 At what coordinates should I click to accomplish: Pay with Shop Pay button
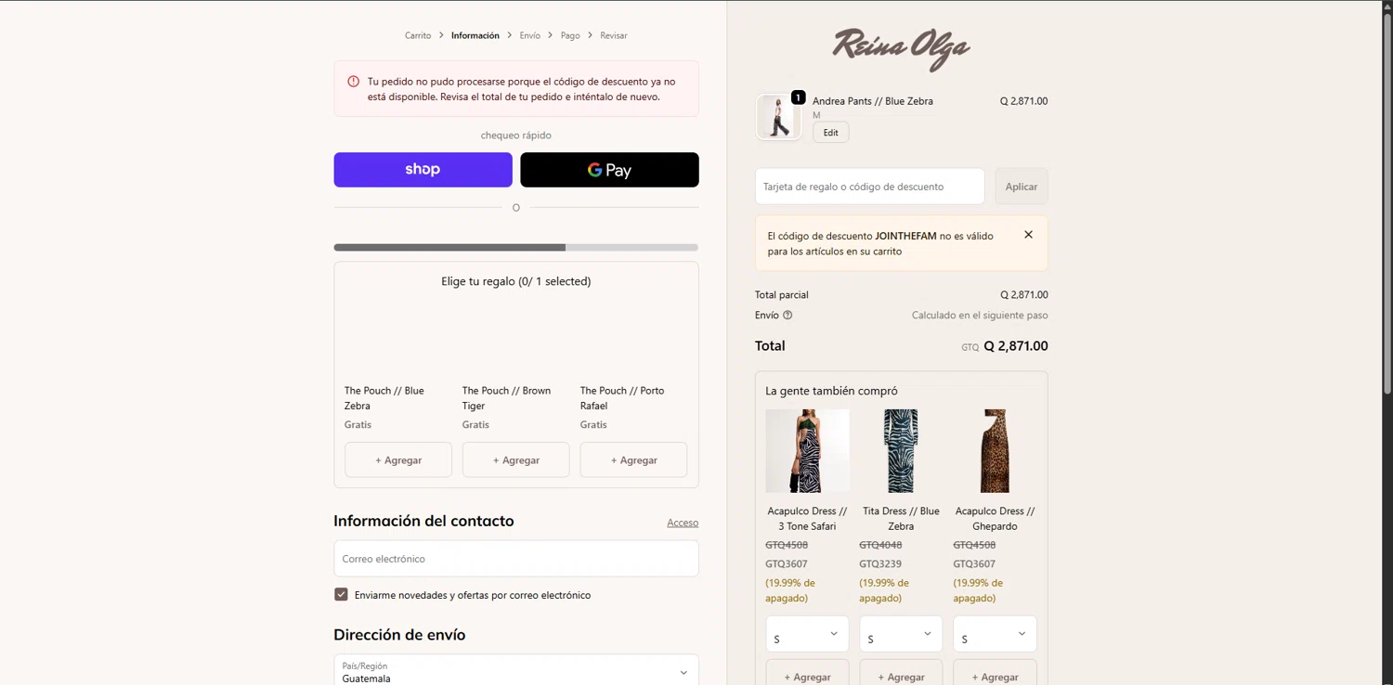pos(423,170)
